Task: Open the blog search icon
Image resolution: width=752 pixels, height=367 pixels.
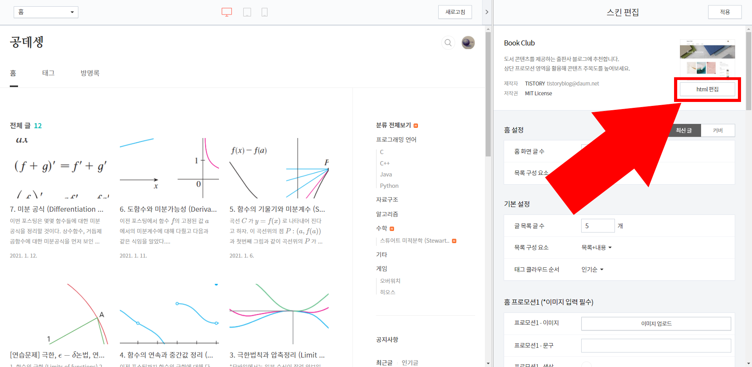Action: pyautogui.click(x=448, y=42)
